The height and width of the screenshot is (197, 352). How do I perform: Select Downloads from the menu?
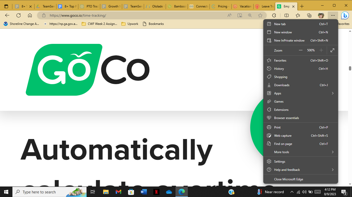tap(282, 85)
